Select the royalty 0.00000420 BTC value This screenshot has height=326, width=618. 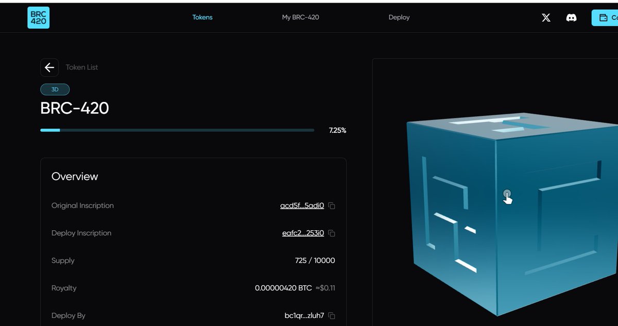(283, 288)
